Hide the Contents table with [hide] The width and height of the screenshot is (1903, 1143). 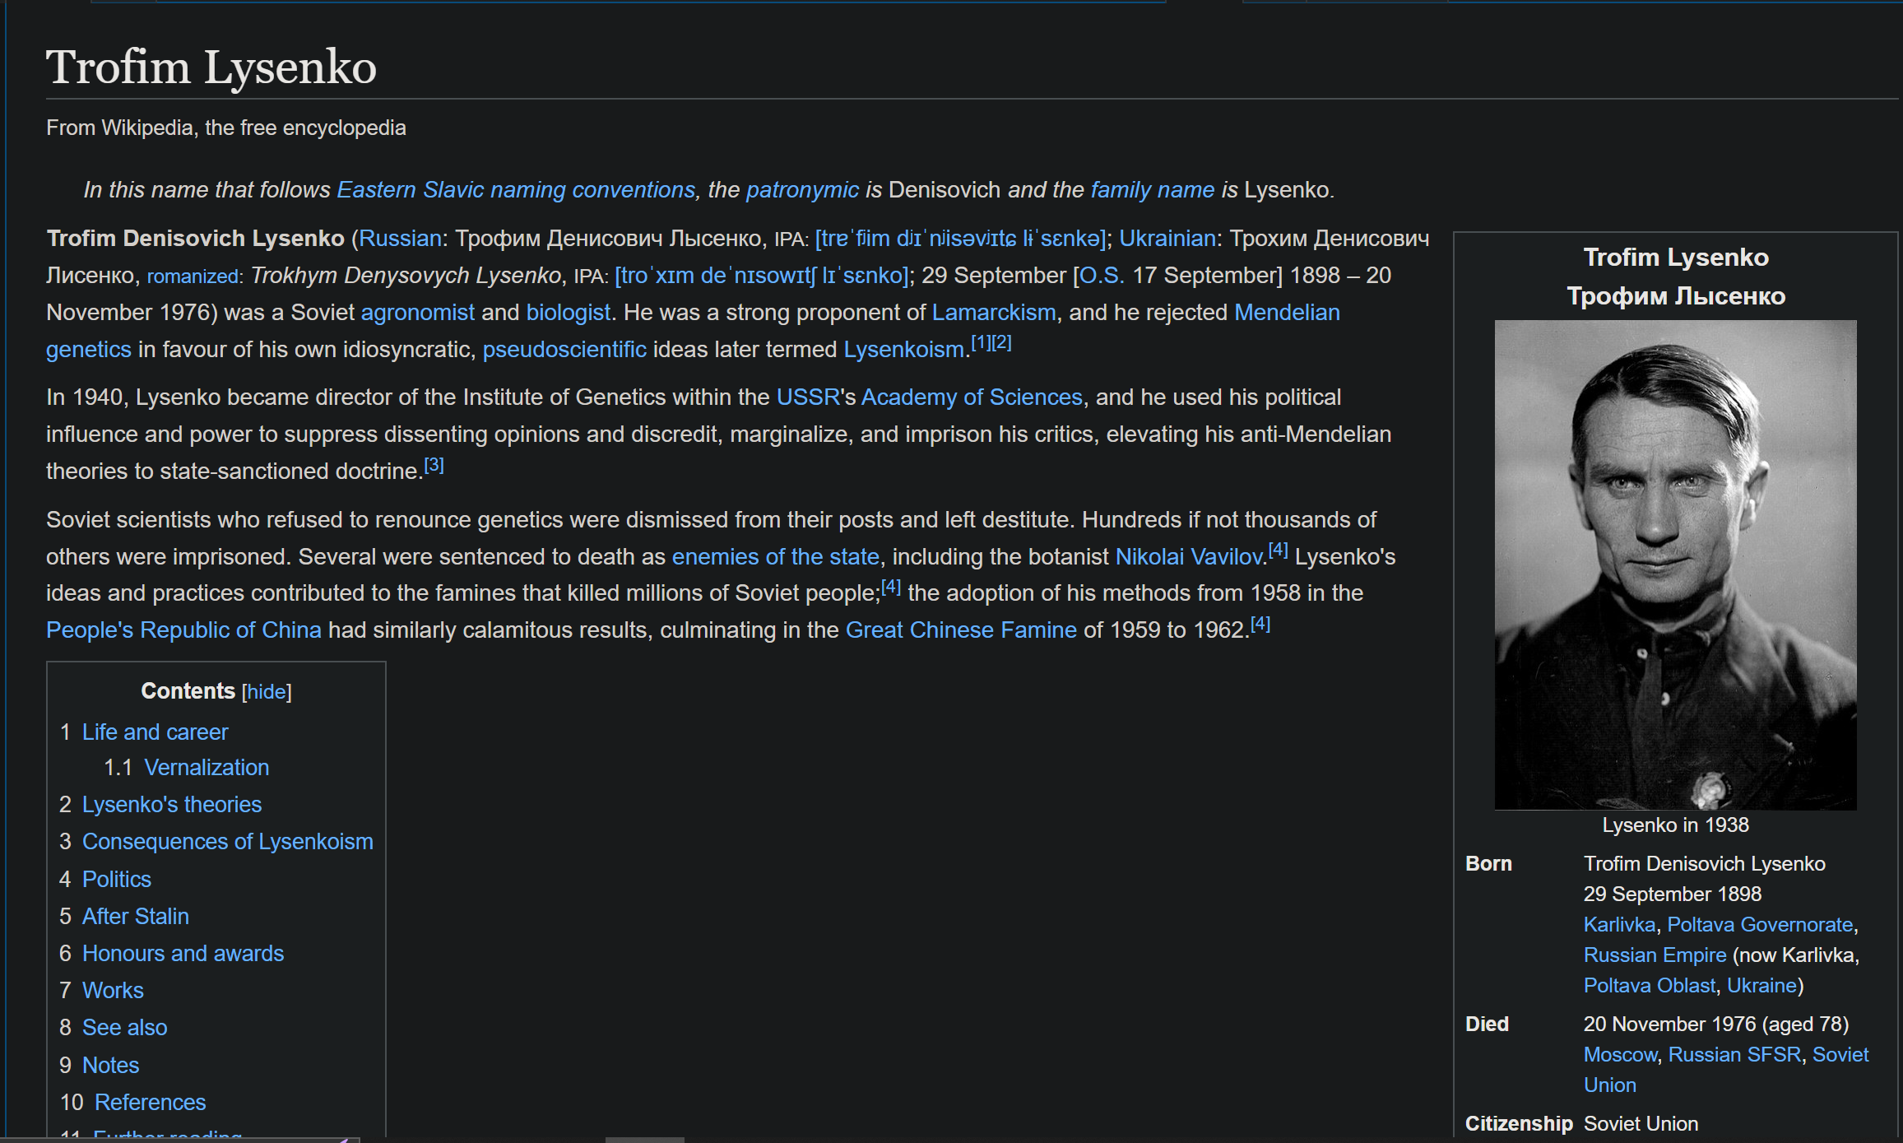[x=267, y=691]
